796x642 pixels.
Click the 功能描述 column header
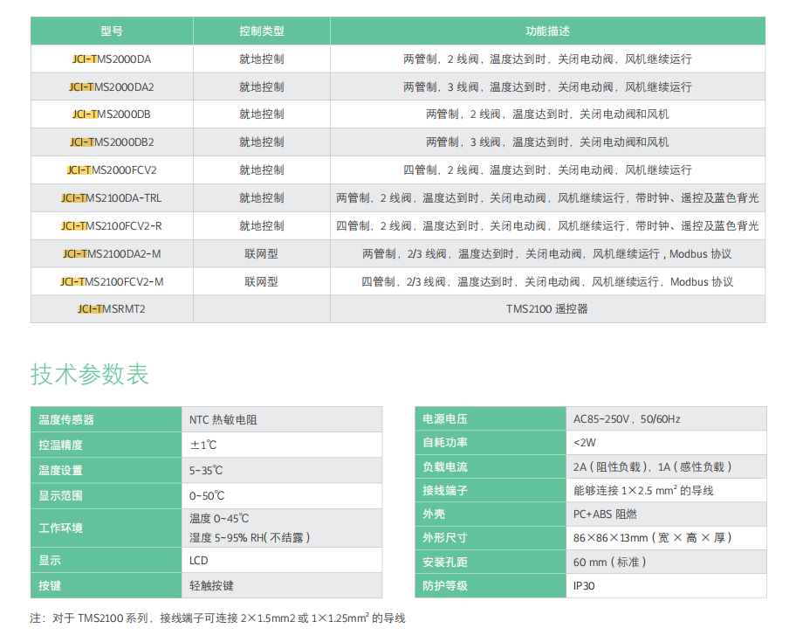click(547, 31)
